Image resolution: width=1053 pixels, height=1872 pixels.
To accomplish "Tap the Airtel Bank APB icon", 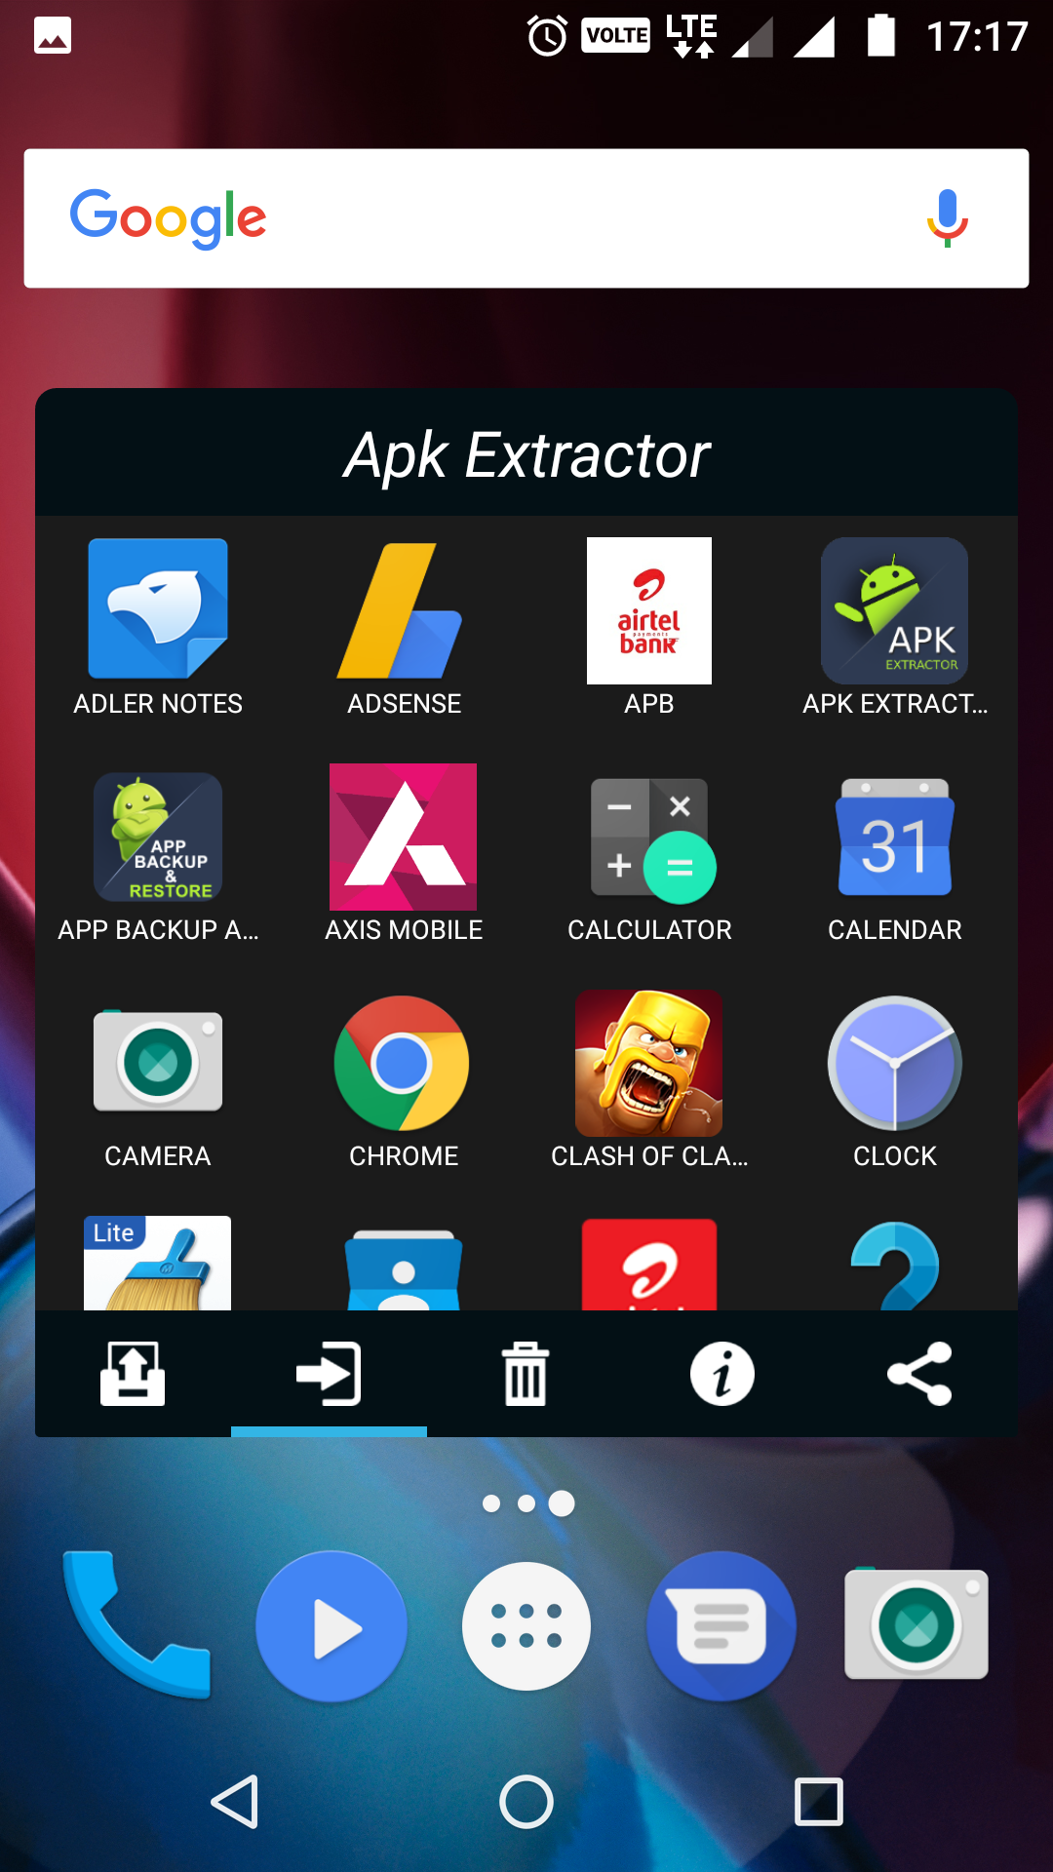I will coord(649,610).
